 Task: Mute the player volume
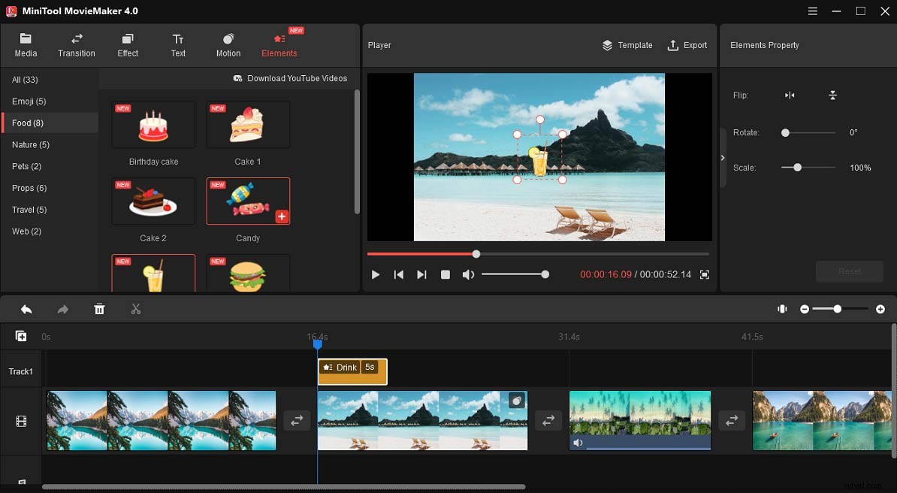(468, 274)
